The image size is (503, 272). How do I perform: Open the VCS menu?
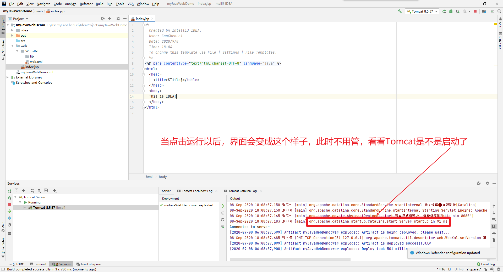(x=130, y=4)
